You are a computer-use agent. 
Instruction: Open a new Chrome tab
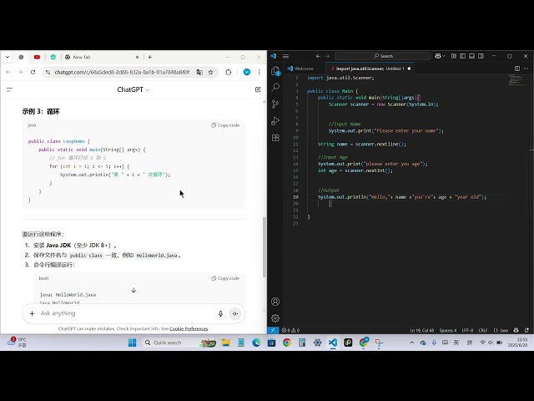tap(150, 57)
